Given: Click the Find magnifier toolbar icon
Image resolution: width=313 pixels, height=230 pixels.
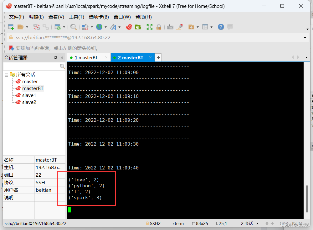Looking at the screenshot, I should 74,27.
